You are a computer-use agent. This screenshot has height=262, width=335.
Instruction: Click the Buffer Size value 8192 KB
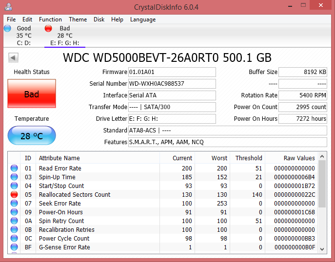point(303,72)
